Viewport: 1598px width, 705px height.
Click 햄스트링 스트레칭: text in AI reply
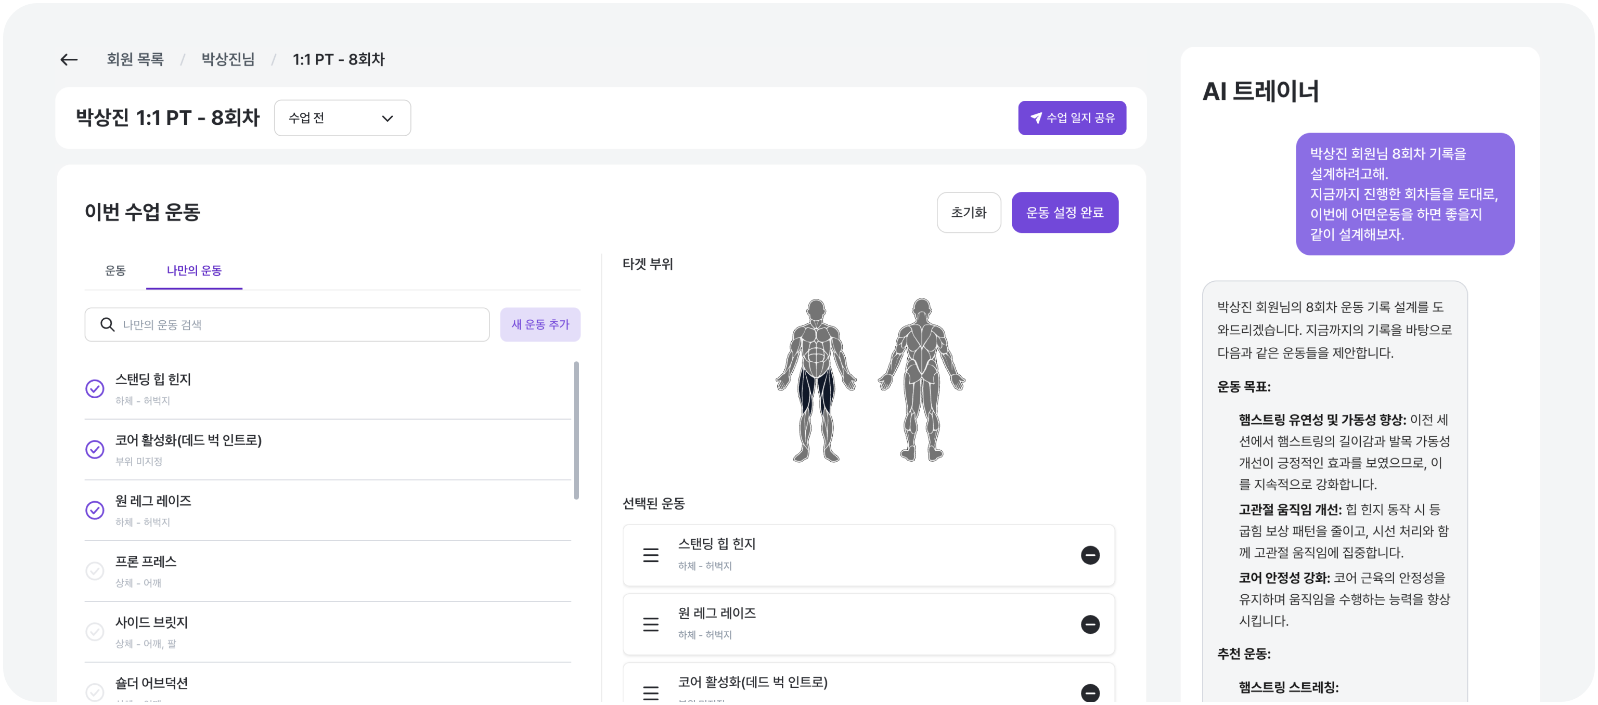point(1288,687)
